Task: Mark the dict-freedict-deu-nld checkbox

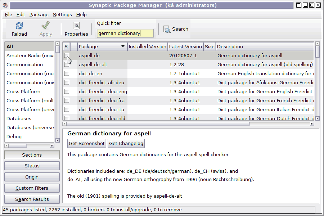Action: [67, 118]
